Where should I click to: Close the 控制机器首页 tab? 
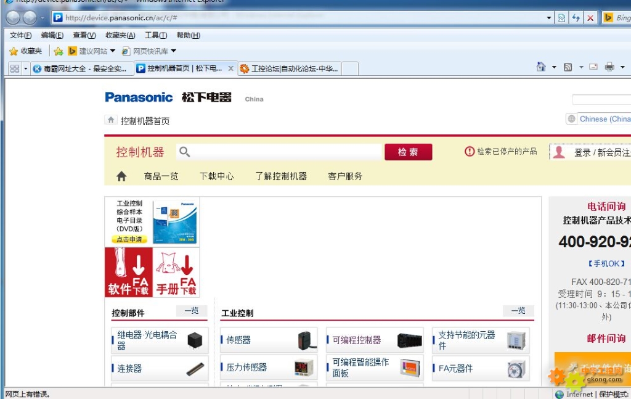230,68
